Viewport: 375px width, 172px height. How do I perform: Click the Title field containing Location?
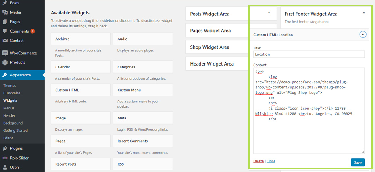coord(309,54)
